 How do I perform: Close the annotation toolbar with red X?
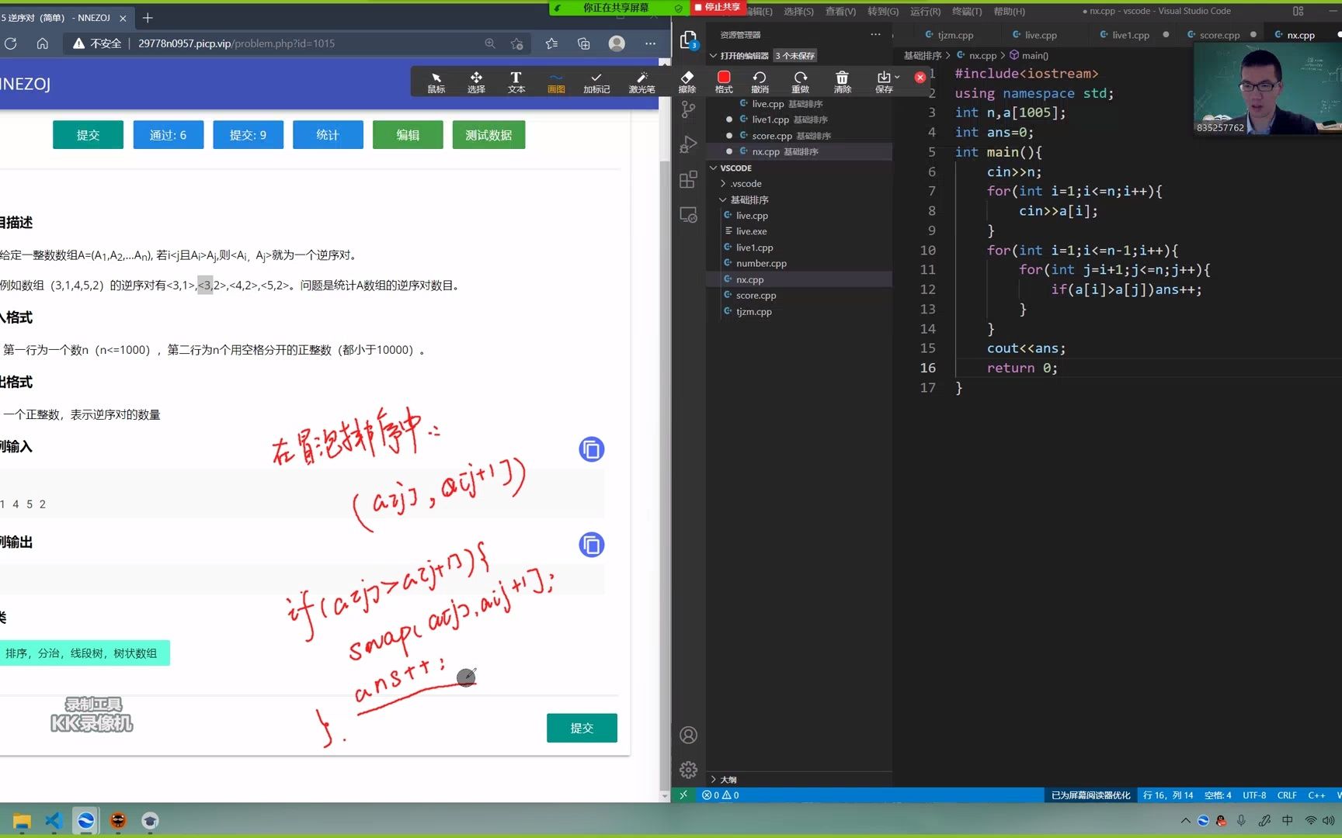click(920, 78)
